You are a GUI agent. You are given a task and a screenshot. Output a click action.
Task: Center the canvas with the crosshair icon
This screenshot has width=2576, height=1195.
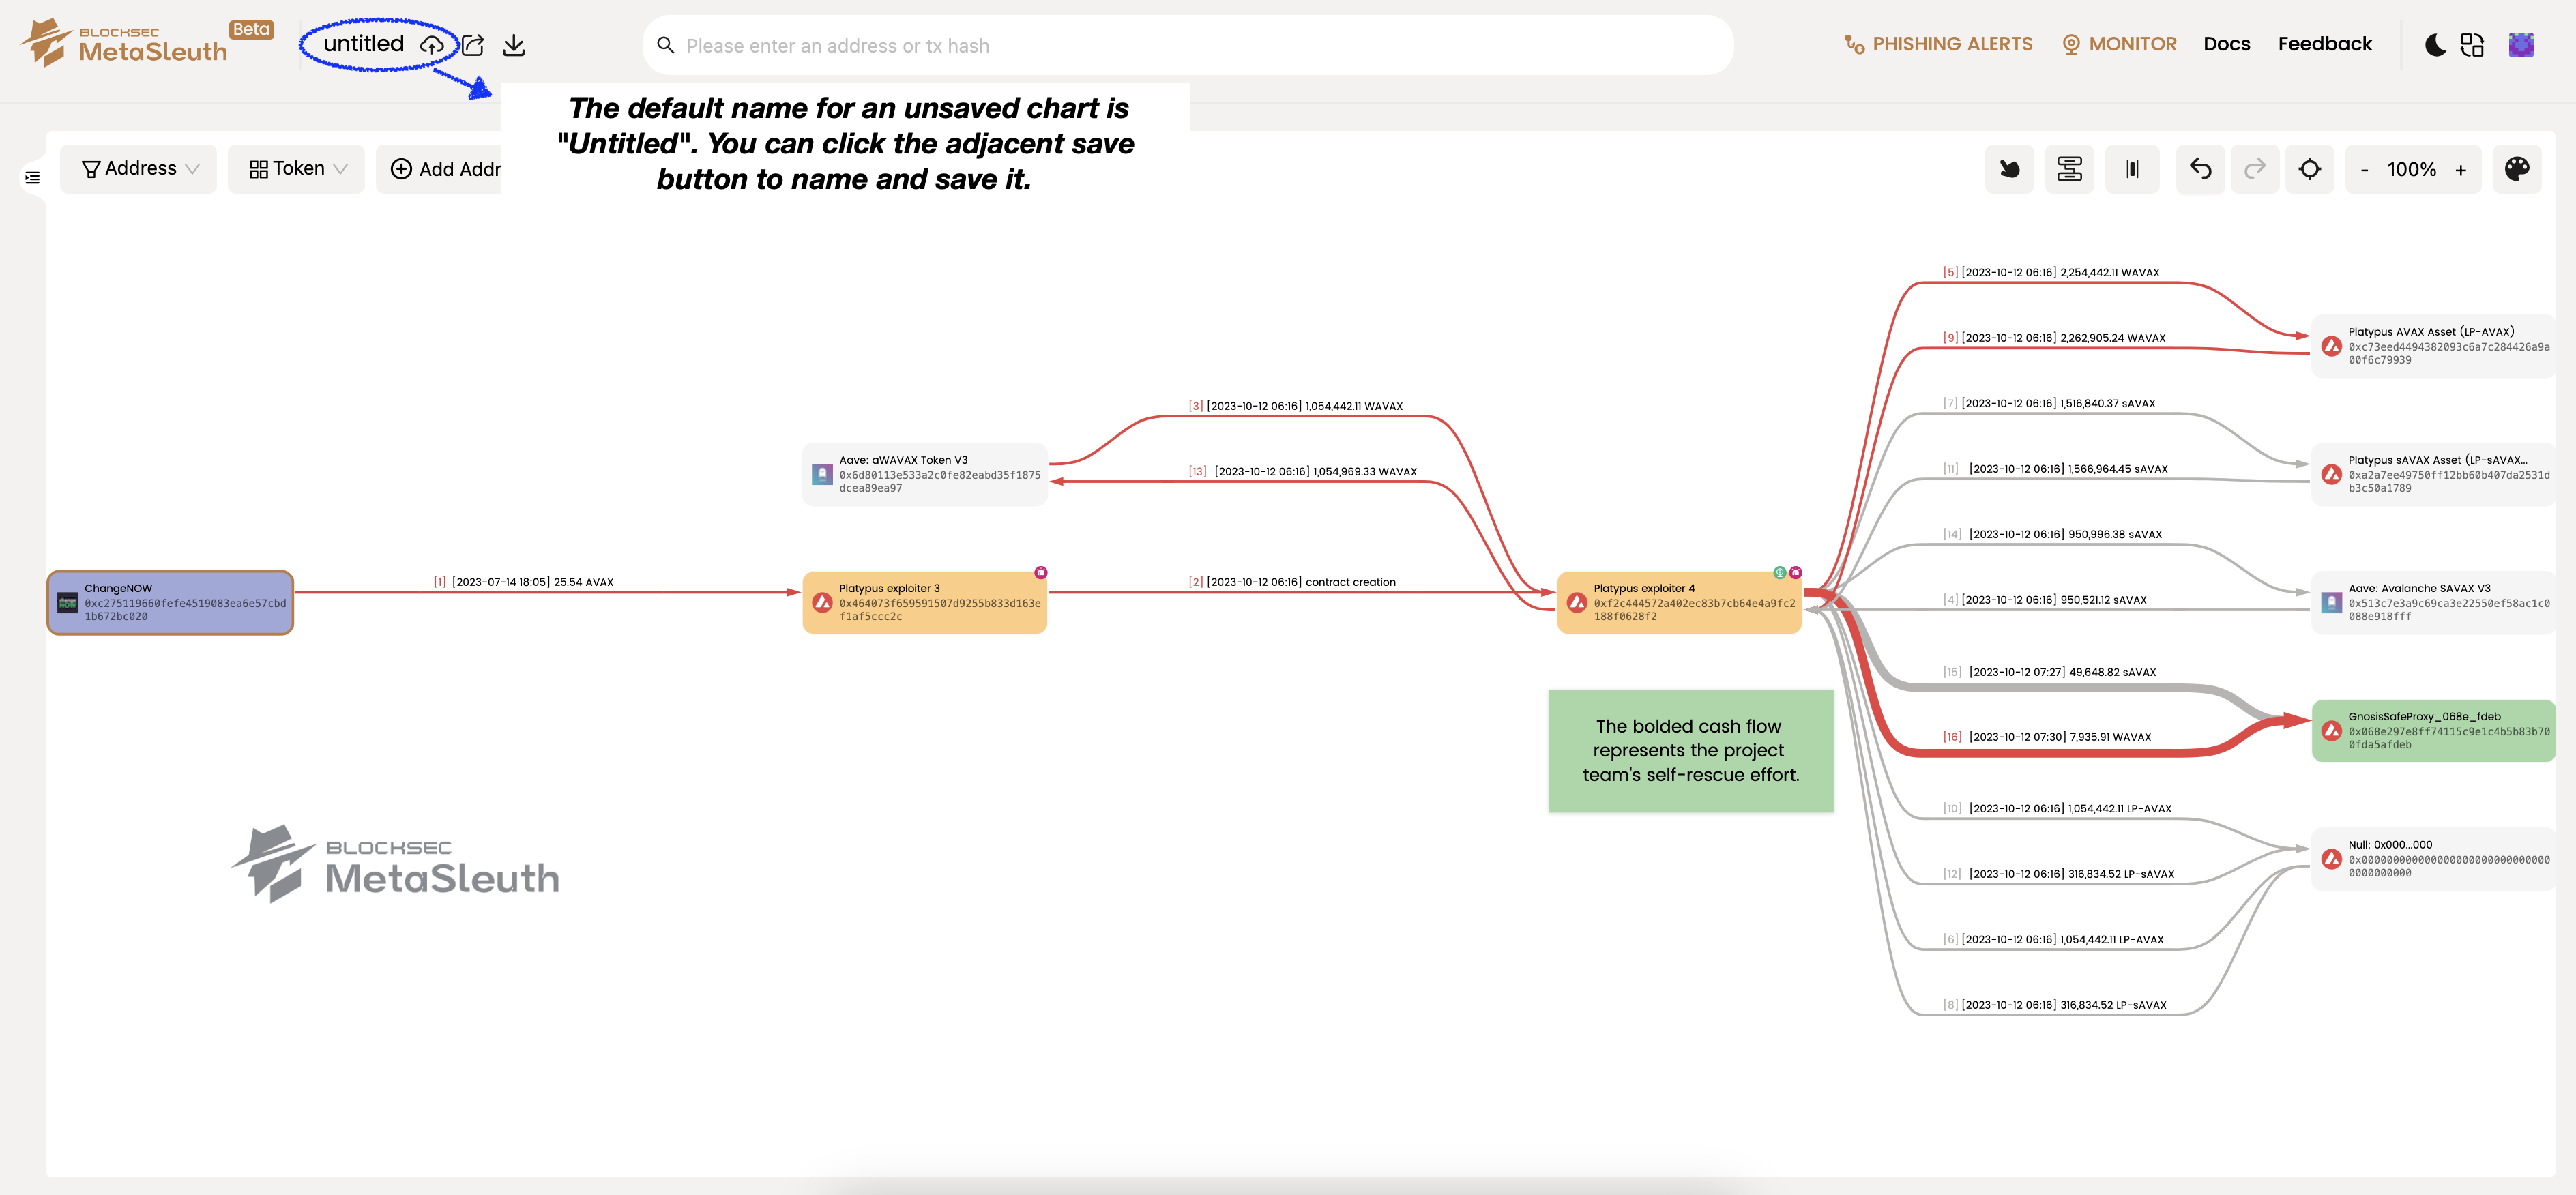(2309, 169)
